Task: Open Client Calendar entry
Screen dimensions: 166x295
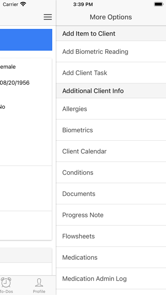Action: pos(111,151)
